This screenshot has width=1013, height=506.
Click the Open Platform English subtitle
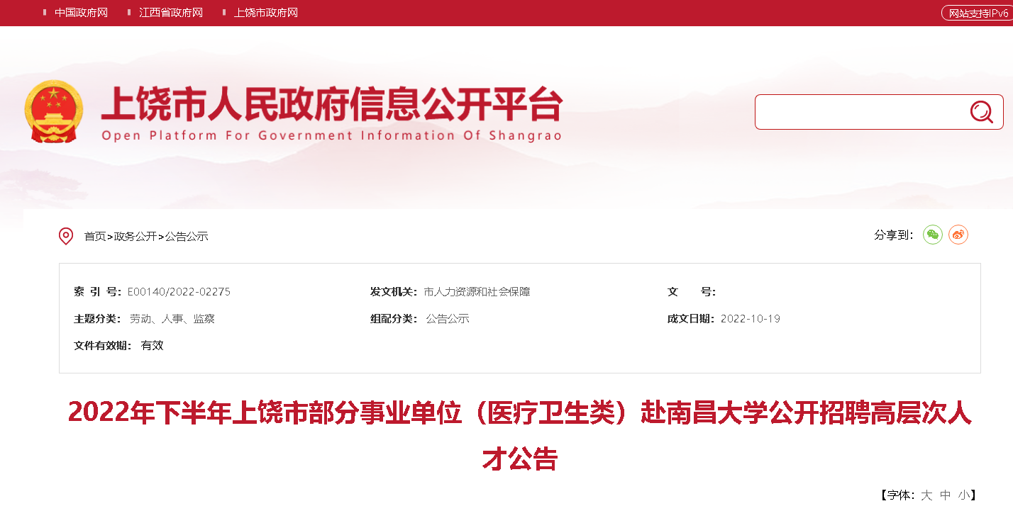click(331, 135)
